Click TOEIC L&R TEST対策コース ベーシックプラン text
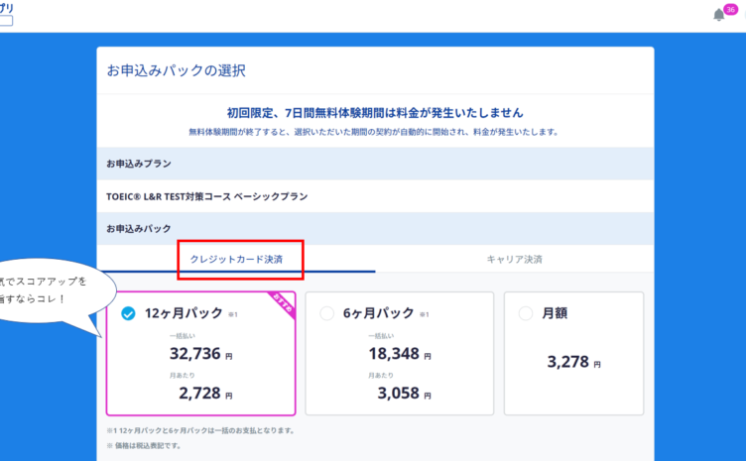 [207, 196]
